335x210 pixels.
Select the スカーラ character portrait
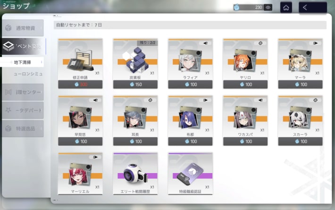tap(300, 117)
